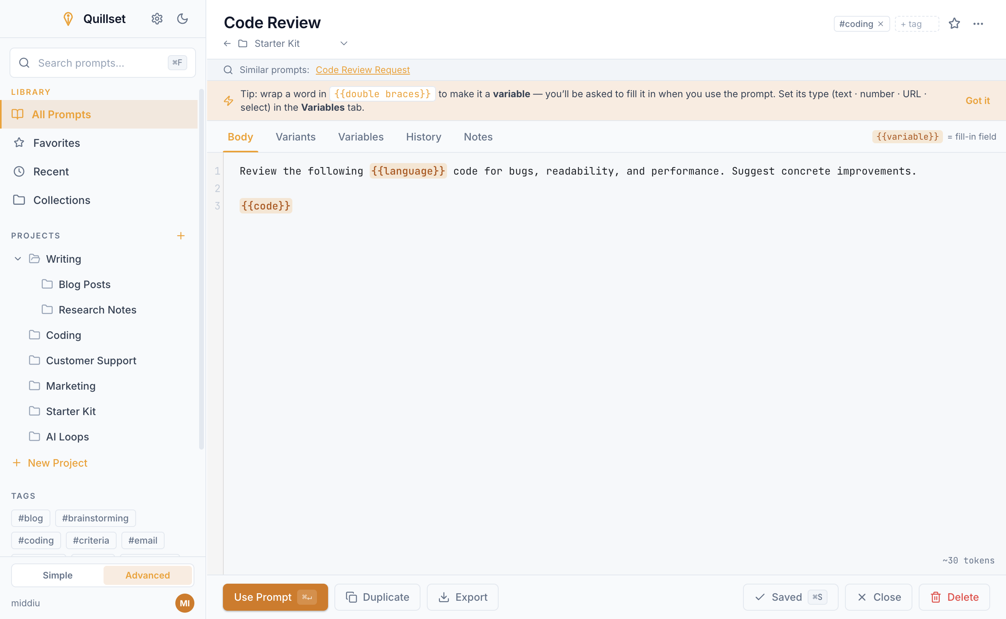1006x619 pixels.
Task: Open the Code Review Request similar prompt
Action: 363,70
